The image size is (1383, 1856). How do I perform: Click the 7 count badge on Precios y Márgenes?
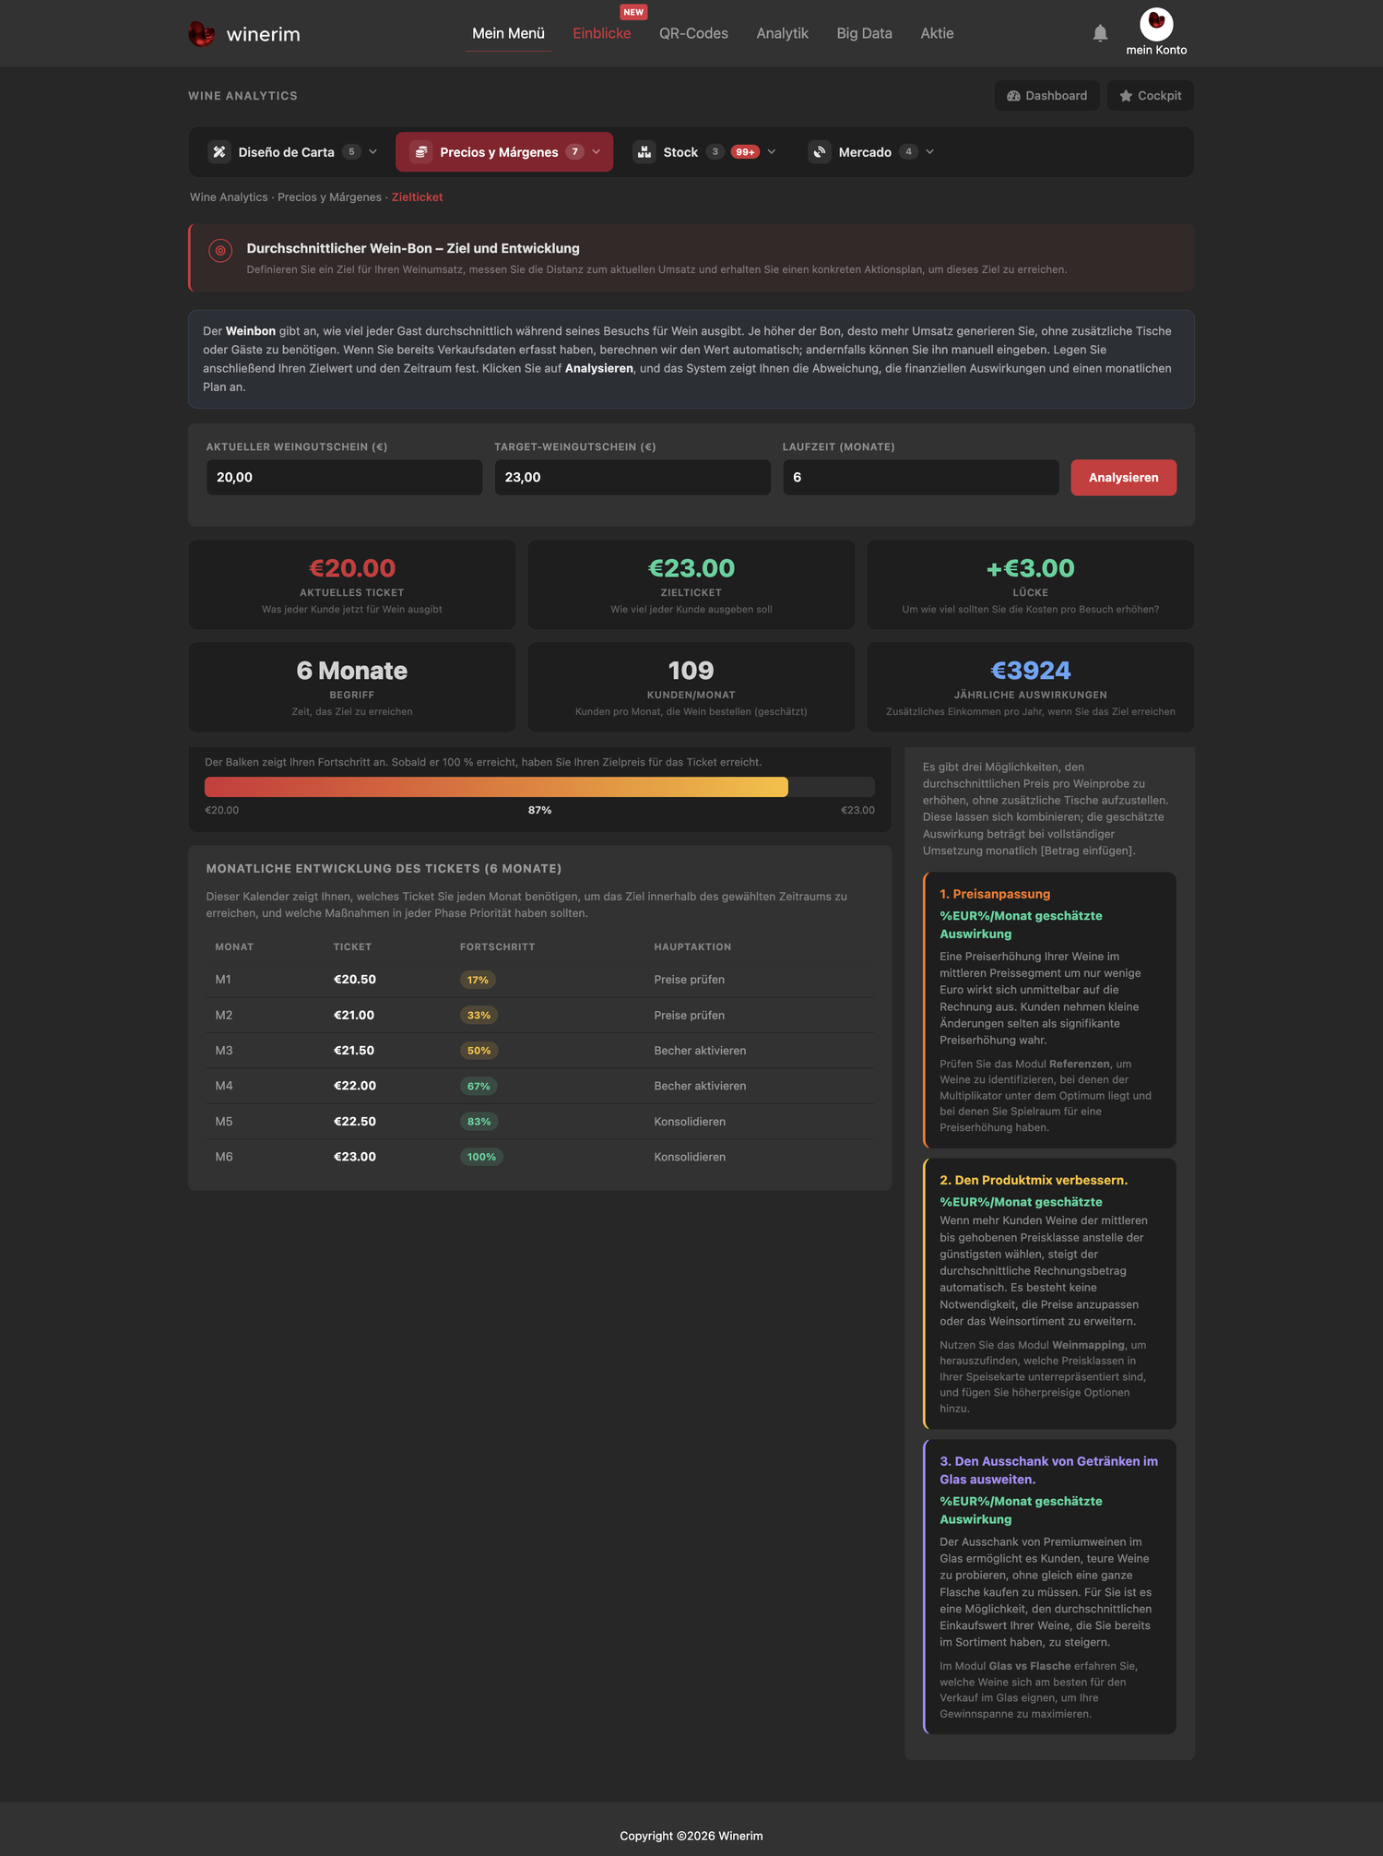(575, 152)
